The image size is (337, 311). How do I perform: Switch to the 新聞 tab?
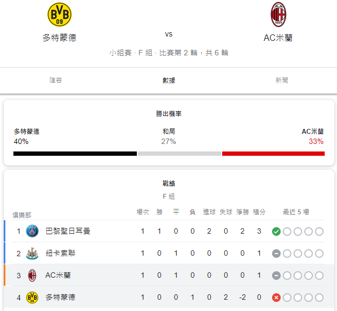282,80
